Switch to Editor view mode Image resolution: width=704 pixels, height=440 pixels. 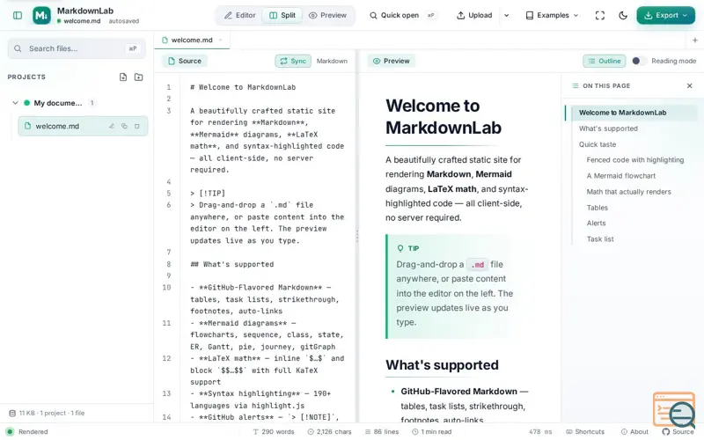[x=239, y=15]
